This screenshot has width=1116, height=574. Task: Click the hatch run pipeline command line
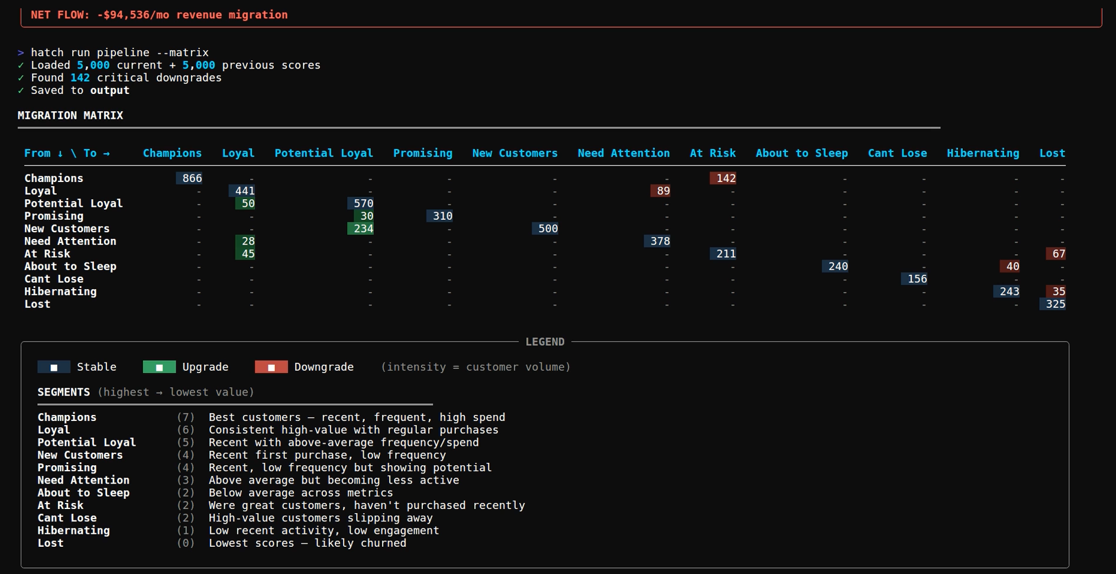click(119, 53)
